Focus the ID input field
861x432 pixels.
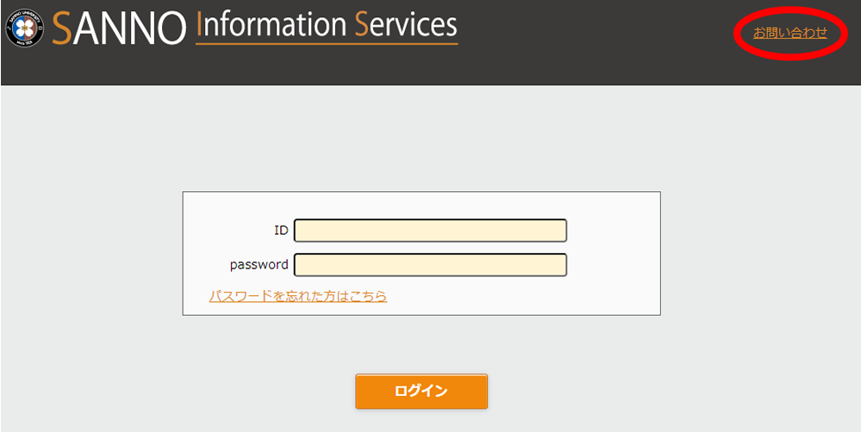coord(430,231)
